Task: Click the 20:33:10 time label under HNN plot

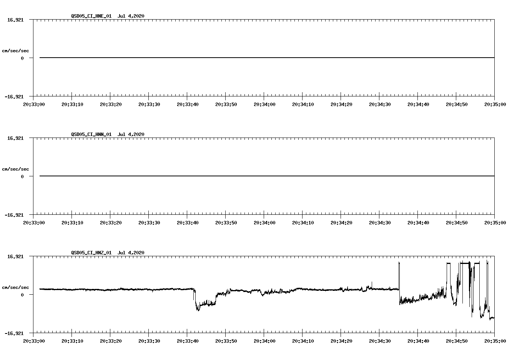Action: click(72, 222)
